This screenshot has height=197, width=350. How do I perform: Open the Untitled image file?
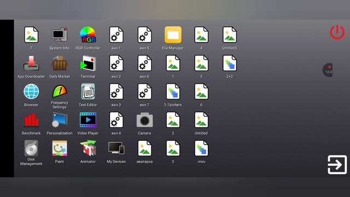click(x=201, y=120)
